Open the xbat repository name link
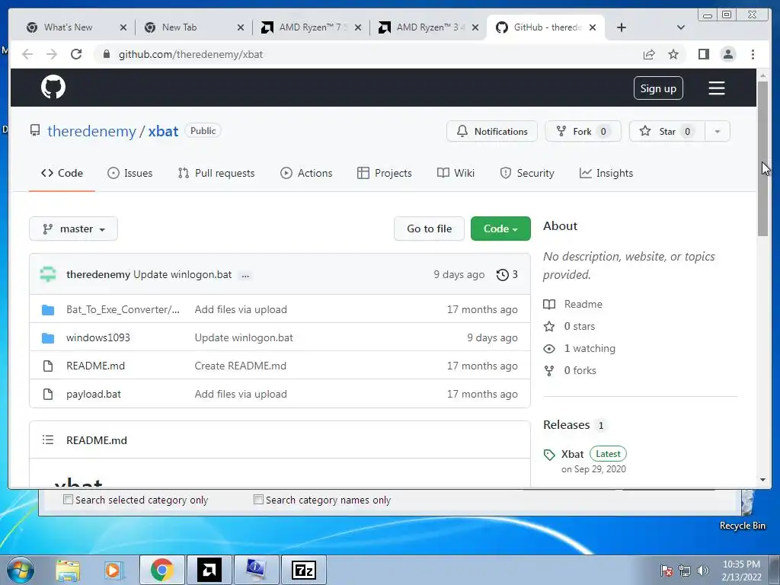The image size is (780, 585). [x=163, y=131]
